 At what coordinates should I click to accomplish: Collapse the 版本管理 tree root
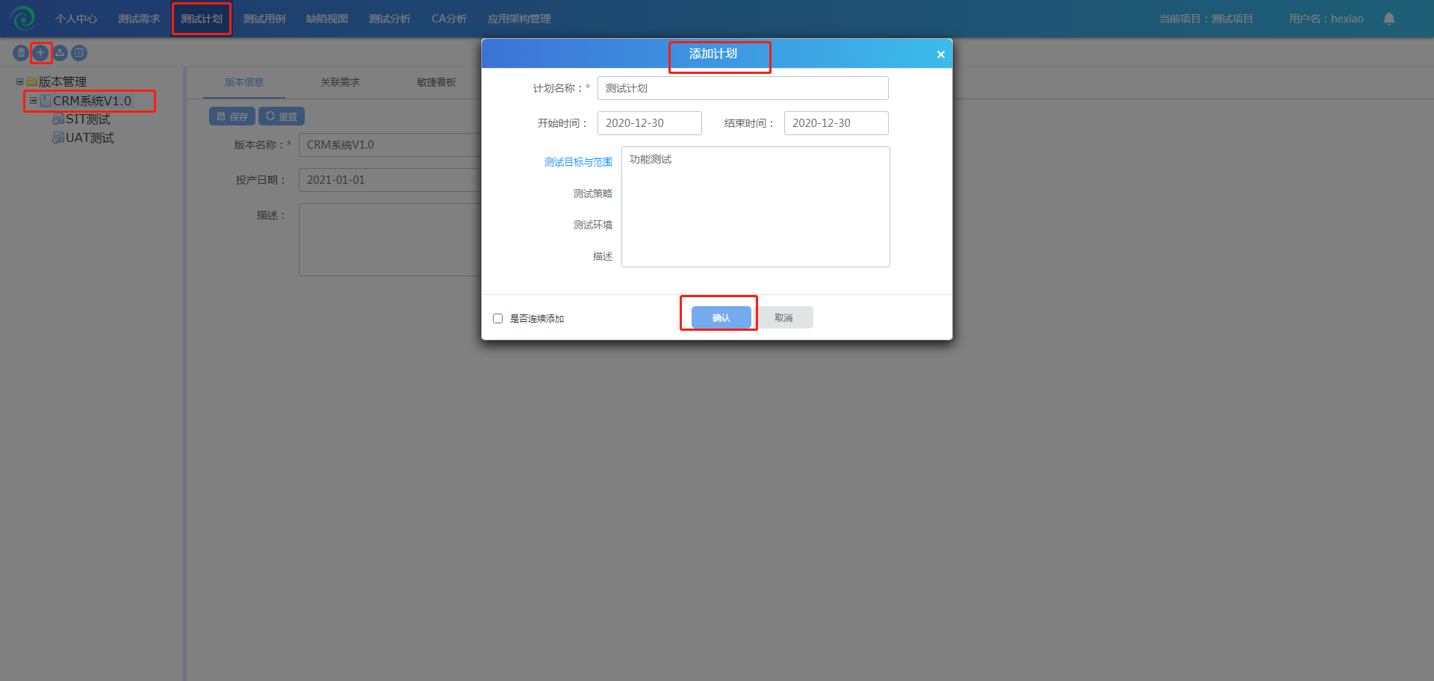(x=19, y=81)
